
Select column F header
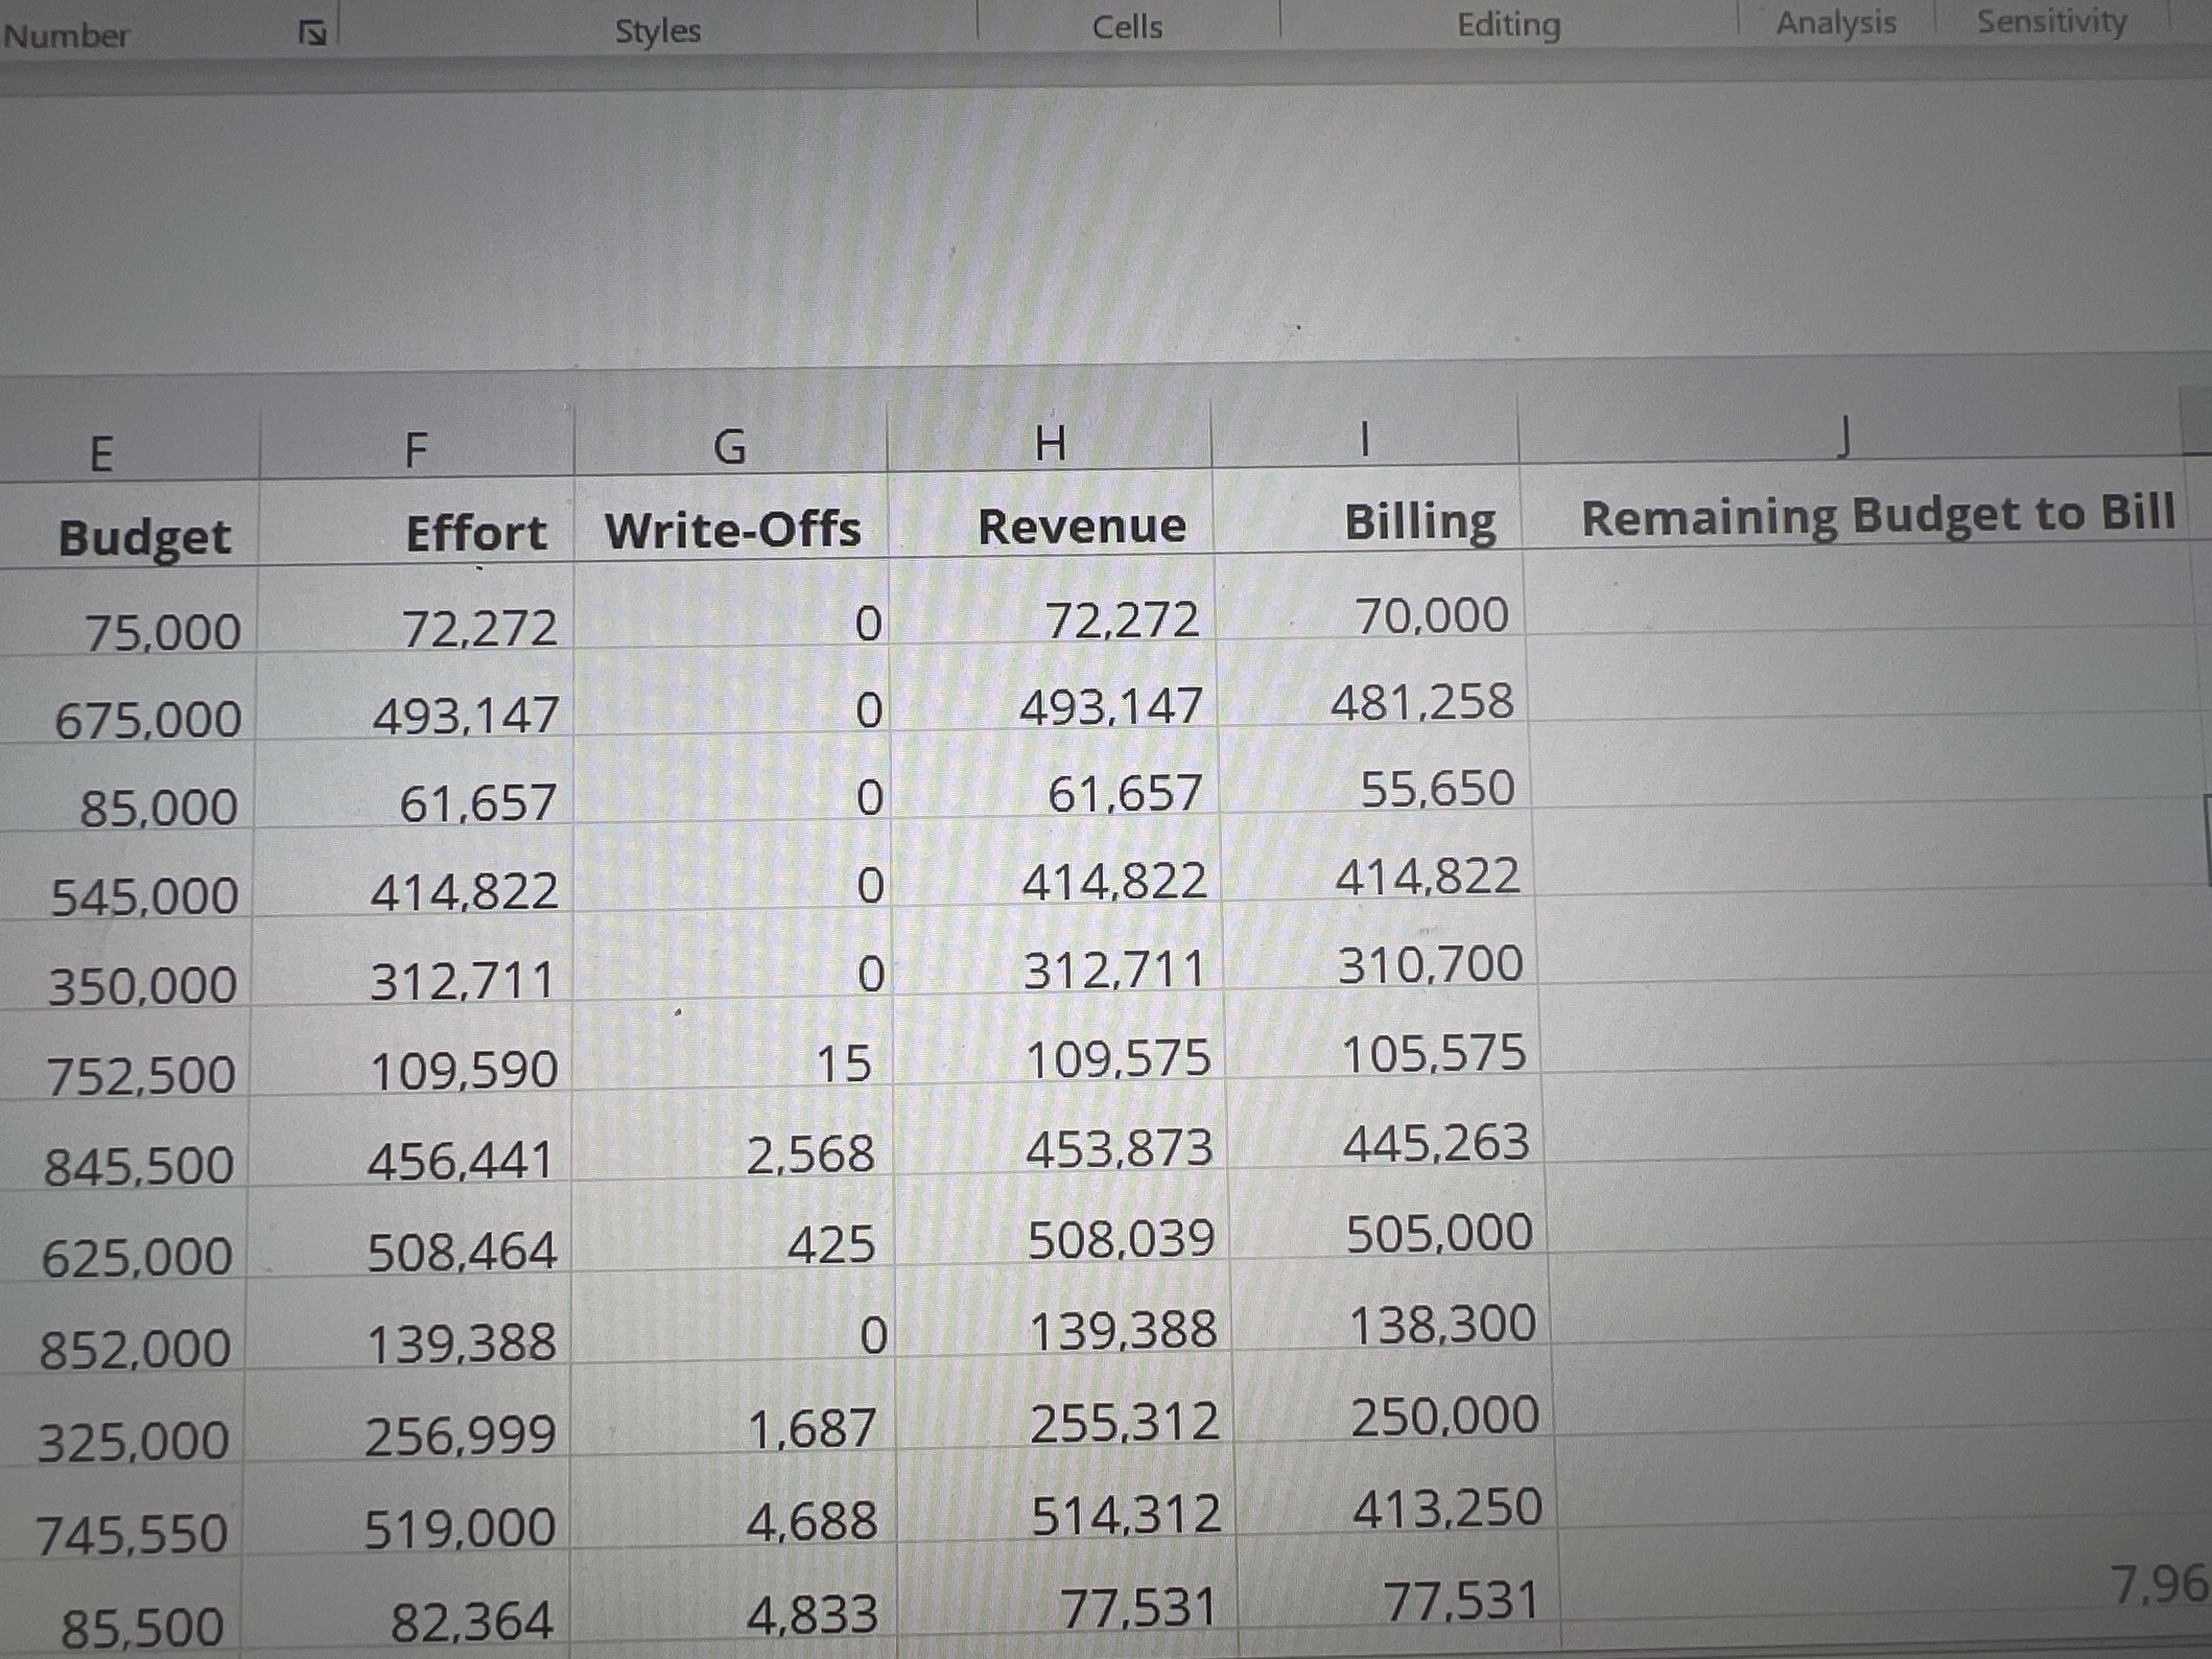click(416, 450)
